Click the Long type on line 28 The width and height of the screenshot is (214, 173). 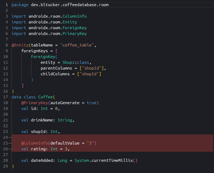pyautogui.click(x=62, y=160)
